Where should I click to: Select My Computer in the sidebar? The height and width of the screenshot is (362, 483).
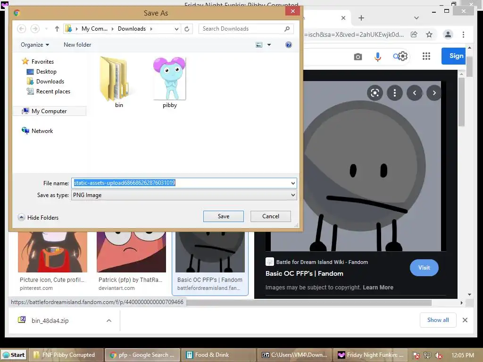tap(49, 111)
